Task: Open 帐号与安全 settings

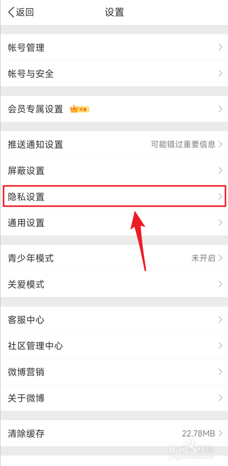Action: pos(114,73)
